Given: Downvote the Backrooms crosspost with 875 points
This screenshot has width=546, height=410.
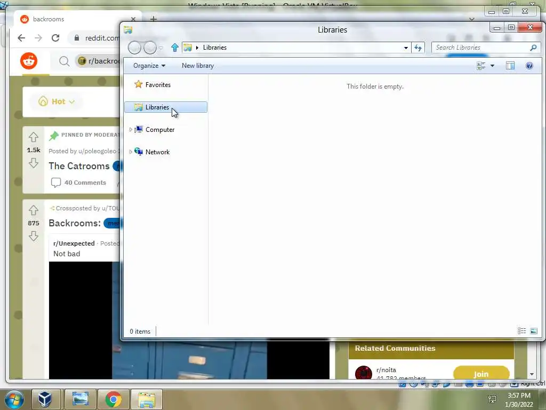Looking at the screenshot, I should pyautogui.click(x=34, y=236).
